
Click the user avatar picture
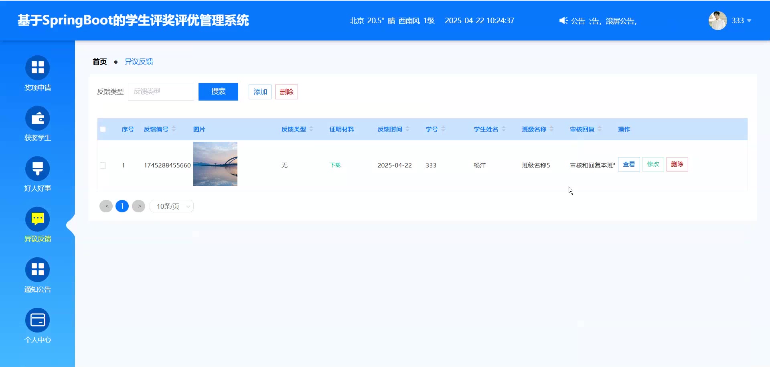point(717,21)
